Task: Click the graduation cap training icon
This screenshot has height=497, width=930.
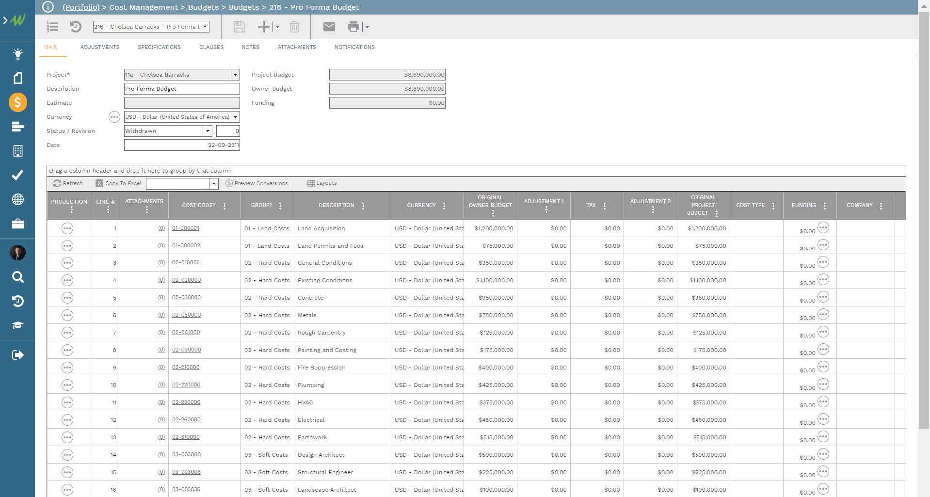Action: [18, 325]
